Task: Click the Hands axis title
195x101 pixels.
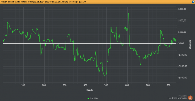Action: 89,90
